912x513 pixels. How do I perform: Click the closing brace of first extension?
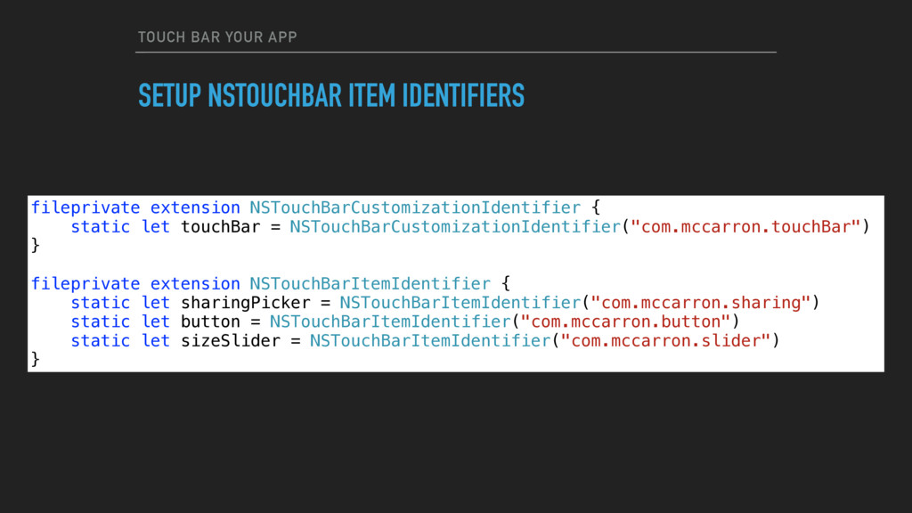coord(35,246)
